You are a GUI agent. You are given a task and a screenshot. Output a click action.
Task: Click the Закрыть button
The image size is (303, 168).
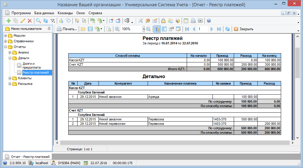(x=244, y=29)
